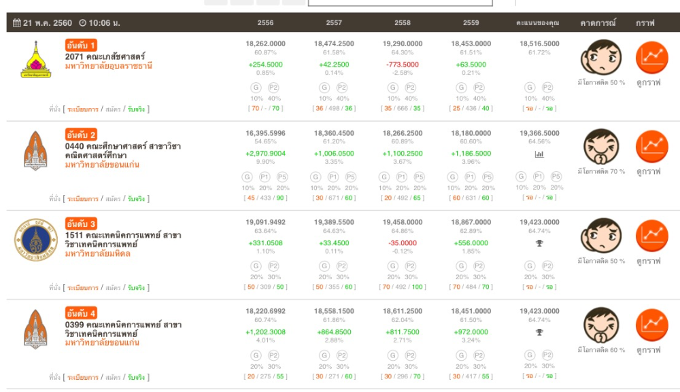Open ระเบียบการ link in rank 1 row

pos(82,109)
